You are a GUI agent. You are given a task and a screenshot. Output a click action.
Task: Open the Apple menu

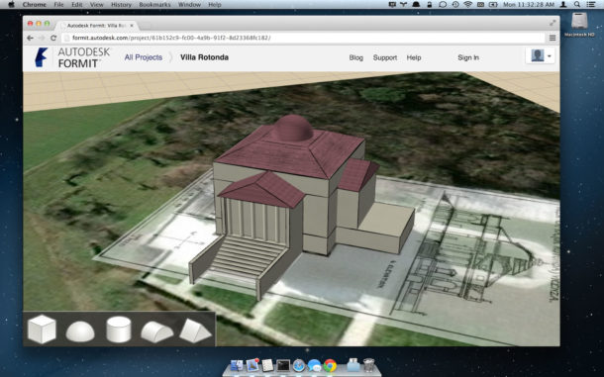pos(11,5)
